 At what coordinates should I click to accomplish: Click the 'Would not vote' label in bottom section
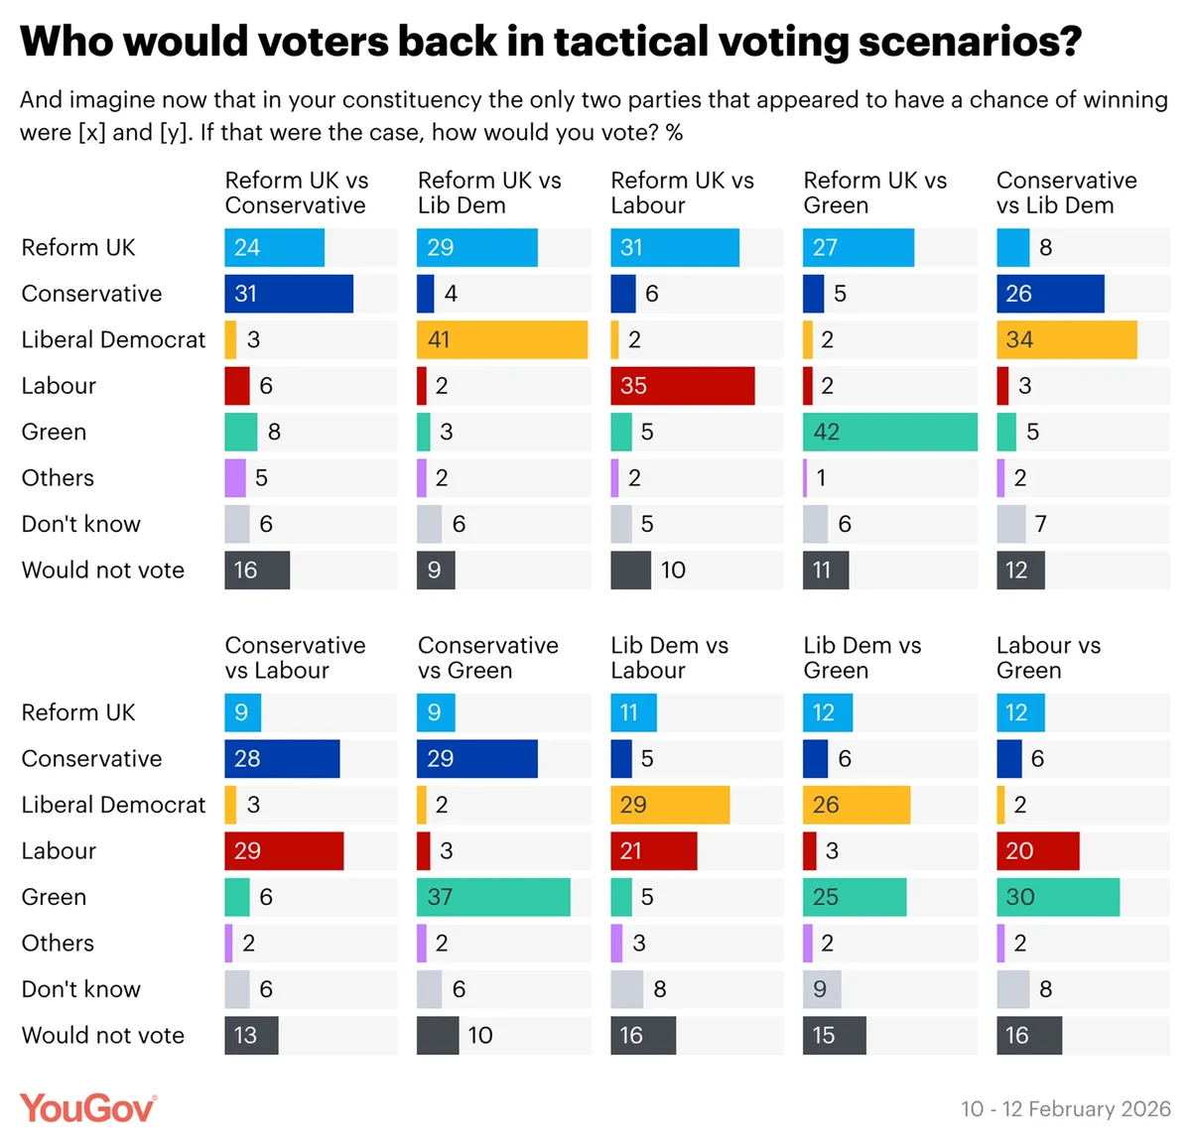[103, 1035]
